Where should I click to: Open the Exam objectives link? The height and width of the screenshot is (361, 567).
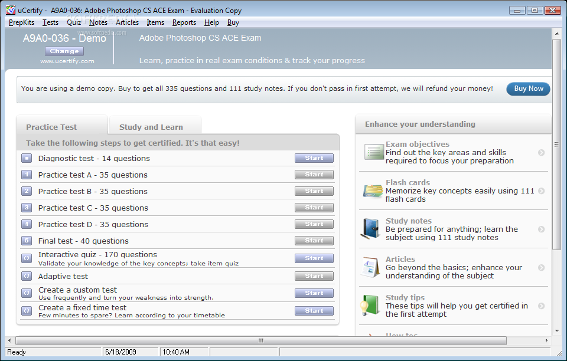[x=418, y=144]
